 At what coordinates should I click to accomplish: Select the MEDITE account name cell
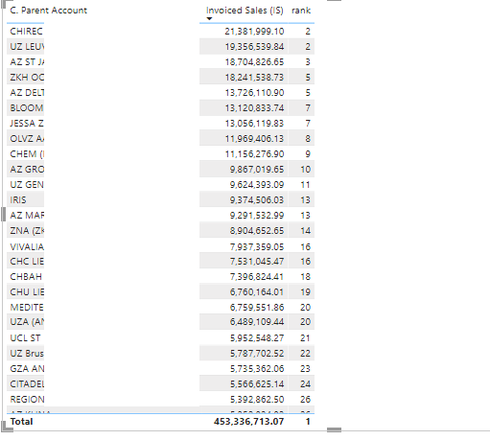27,308
